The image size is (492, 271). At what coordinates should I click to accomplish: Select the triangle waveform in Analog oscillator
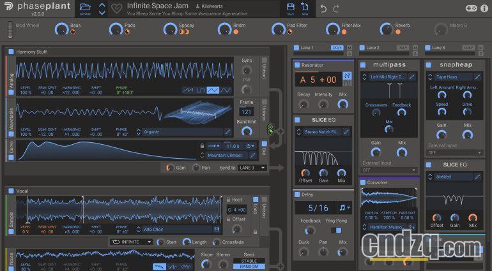tap(213, 91)
